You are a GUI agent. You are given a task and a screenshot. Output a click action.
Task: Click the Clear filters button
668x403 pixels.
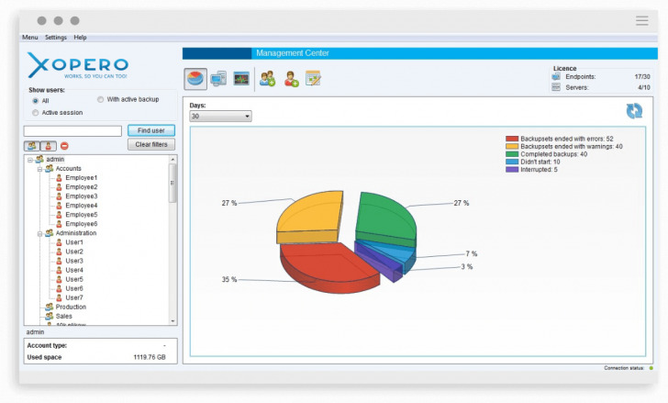tap(150, 145)
